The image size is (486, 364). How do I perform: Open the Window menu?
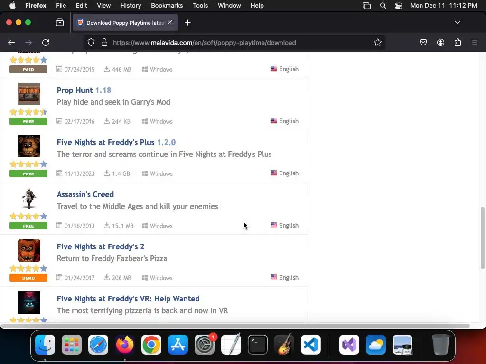pyautogui.click(x=229, y=5)
